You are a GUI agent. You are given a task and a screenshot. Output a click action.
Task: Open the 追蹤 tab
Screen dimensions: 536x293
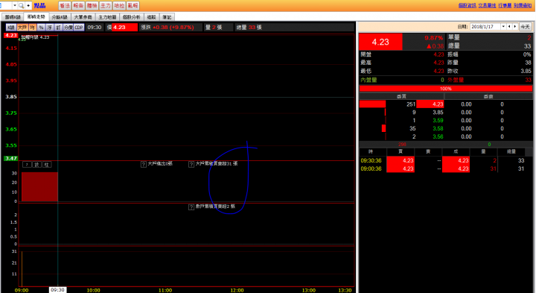point(151,16)
